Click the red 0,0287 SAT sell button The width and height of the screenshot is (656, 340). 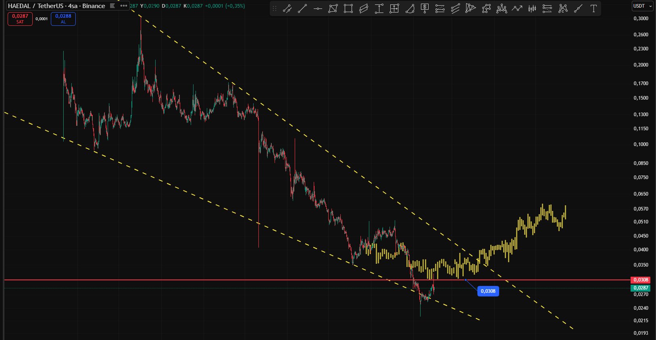point(20,19)
